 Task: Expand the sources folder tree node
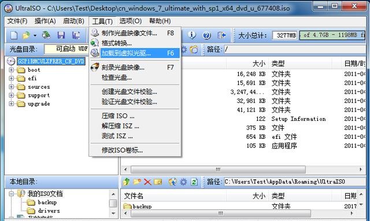11,87
